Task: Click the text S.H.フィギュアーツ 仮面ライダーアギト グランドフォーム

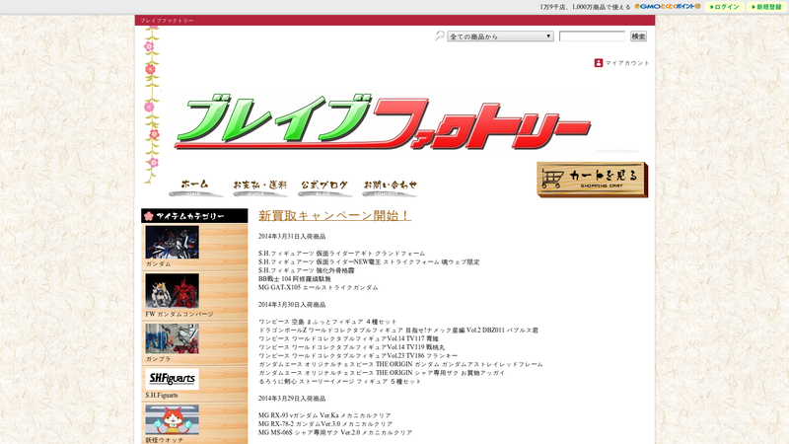Action: pyautogui.click(x=341, y=254)
